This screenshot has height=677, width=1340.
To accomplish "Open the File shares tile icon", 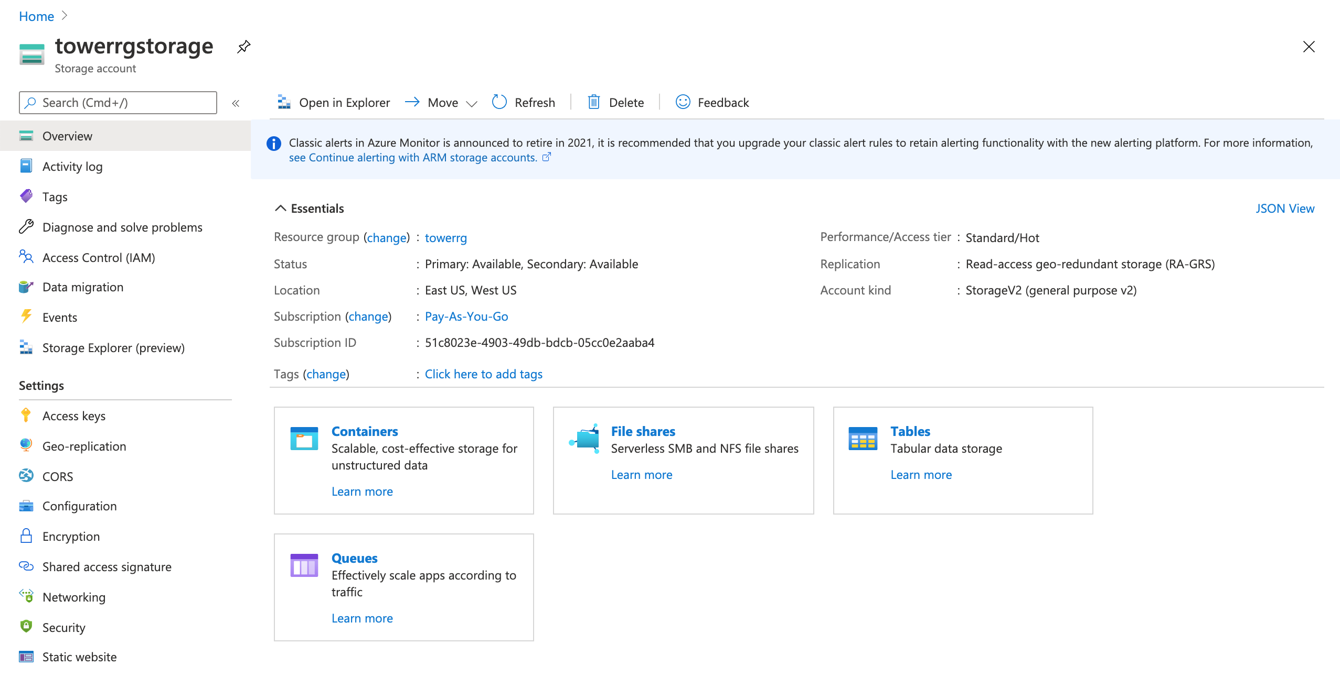I will [x=584, y=439].
